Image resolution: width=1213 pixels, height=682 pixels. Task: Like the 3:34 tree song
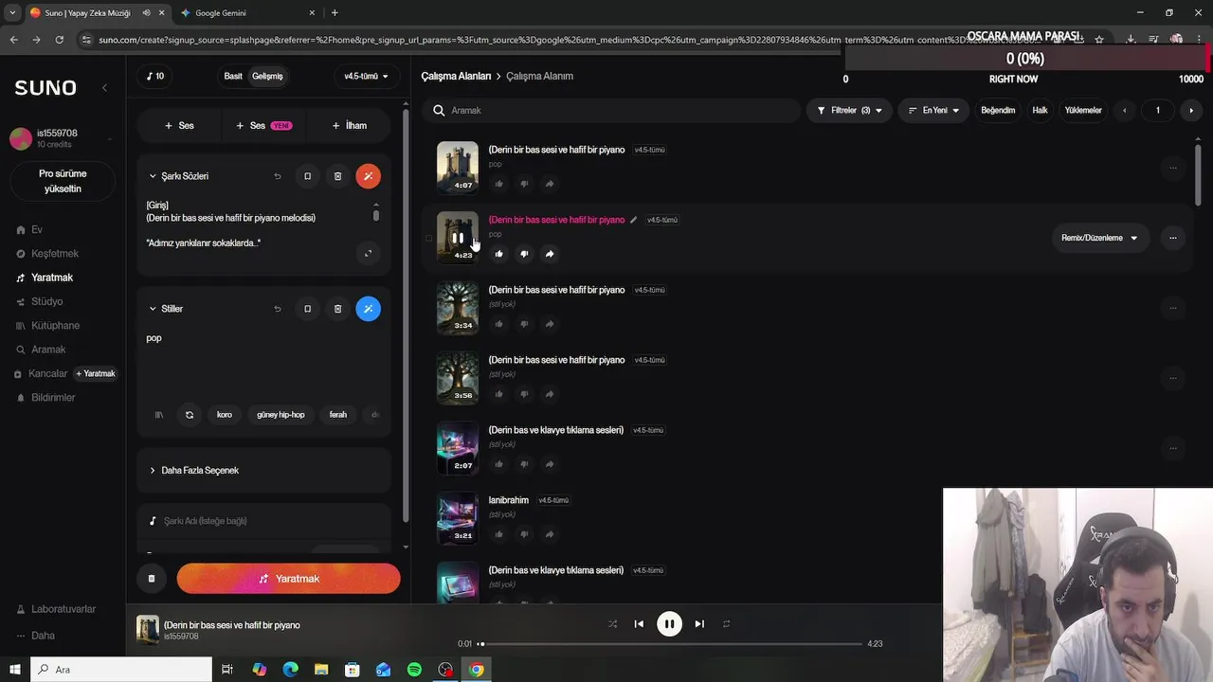498,324
